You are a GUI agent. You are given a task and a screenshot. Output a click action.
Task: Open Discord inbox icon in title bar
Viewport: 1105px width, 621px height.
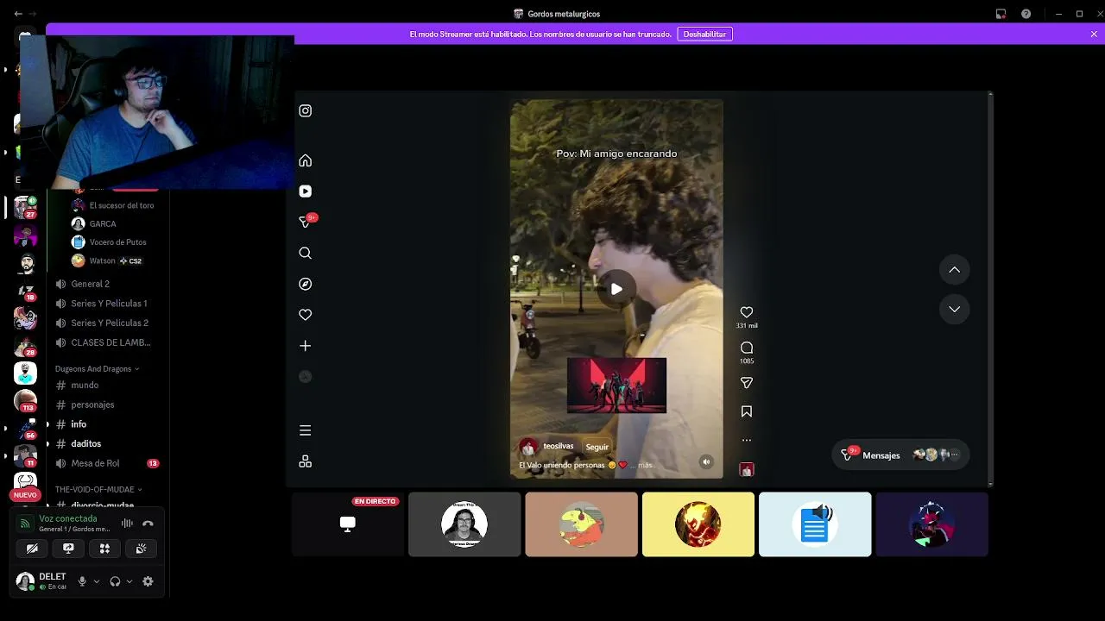pyautogui.click(x=1001, y=14)
